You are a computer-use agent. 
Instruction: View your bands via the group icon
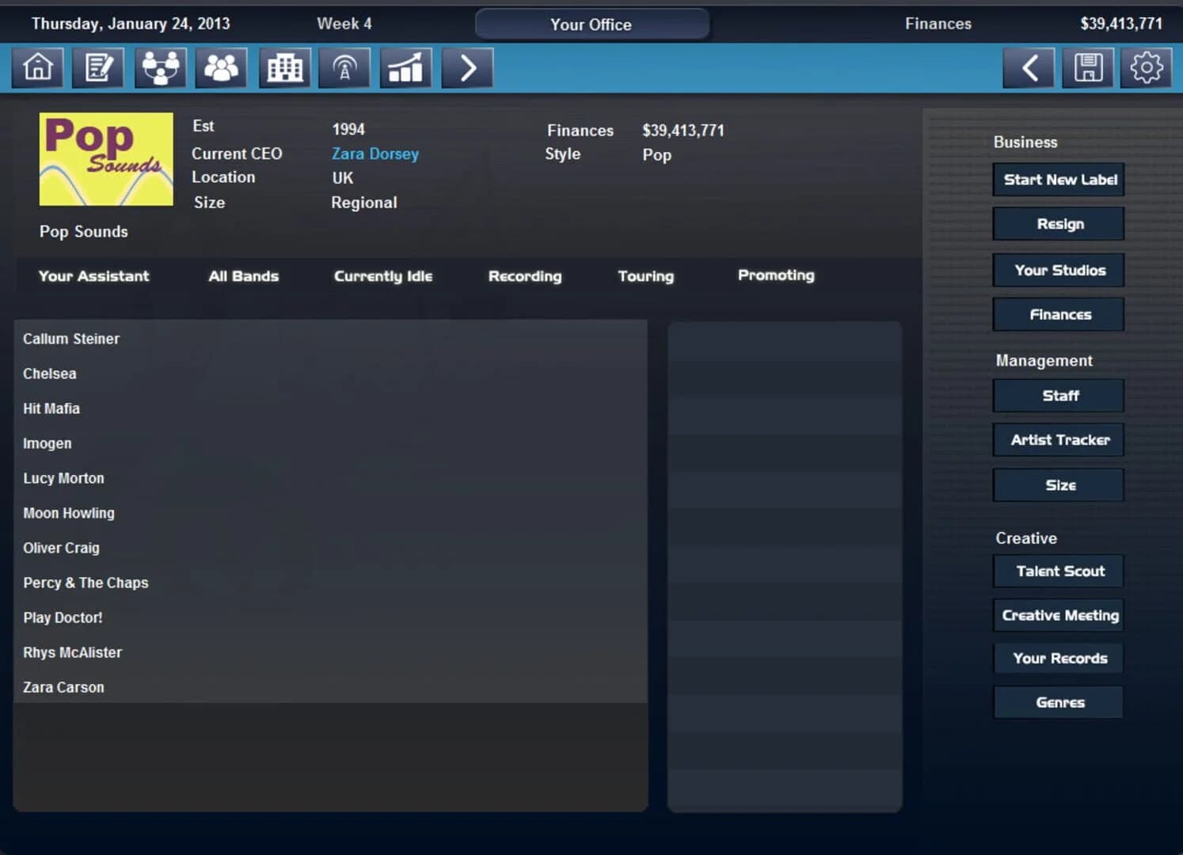(221, 68)
